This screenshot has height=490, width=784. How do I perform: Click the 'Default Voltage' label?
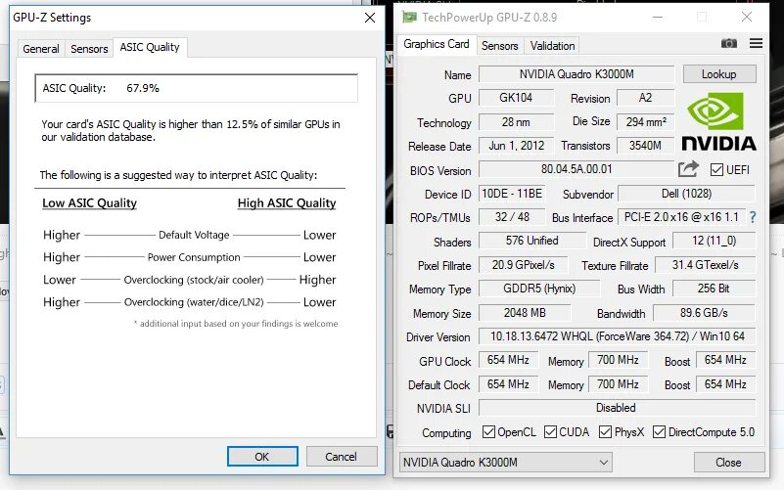194,235
